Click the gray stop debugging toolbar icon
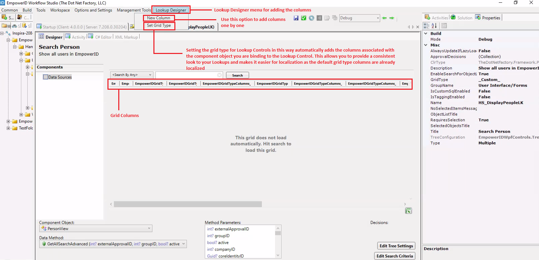This screenshot has width=539, height=260. click(x=319, y=18)
